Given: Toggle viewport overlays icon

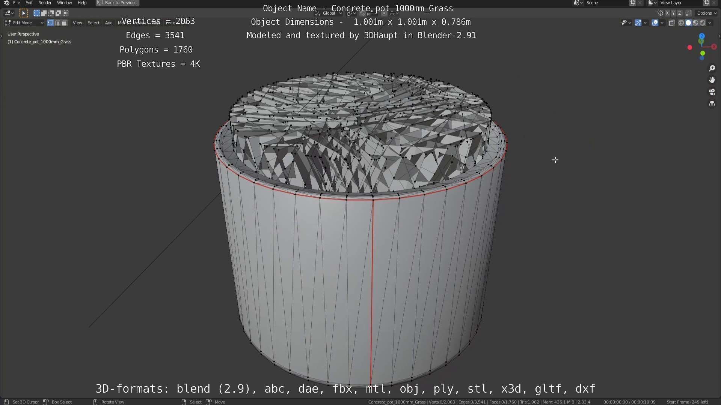Looking at the screenshot, I should tap(655, 23).
